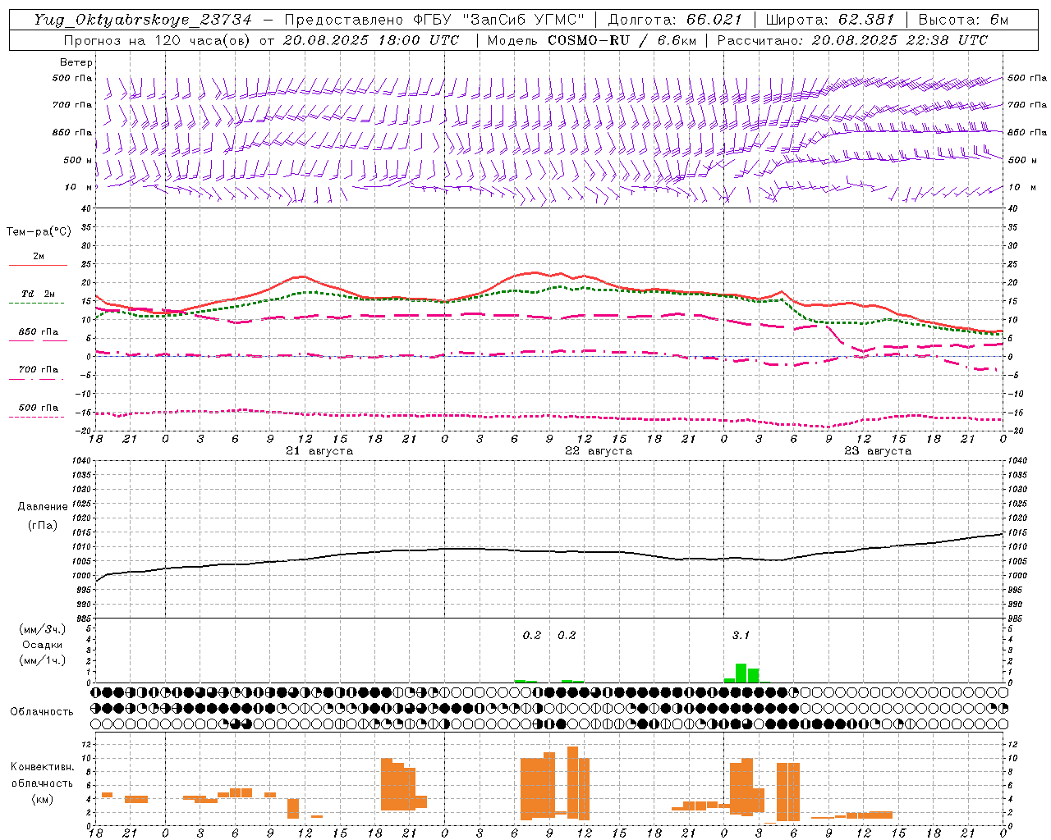This screenshot has height=840, width=1051.
Task: Click the (мм/3ч.) units label
Action: 43,629
